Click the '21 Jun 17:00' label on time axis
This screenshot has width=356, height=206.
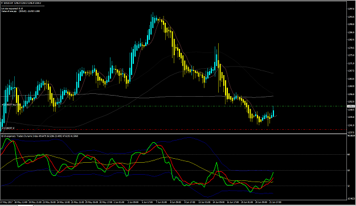[275, 202]
